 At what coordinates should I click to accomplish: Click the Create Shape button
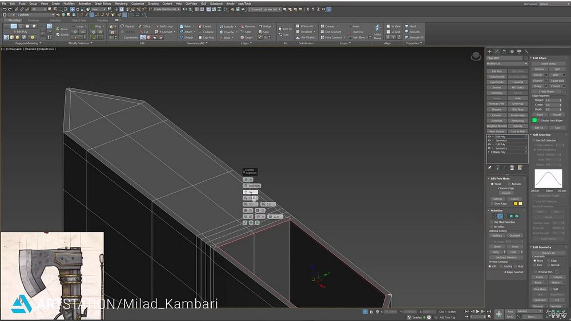pos(546,92)
